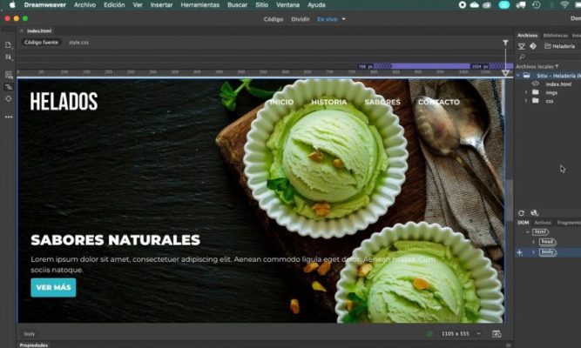Click the Open Documents icon in left toolbar
581x348 pixels.
click(x=8, y=44)
